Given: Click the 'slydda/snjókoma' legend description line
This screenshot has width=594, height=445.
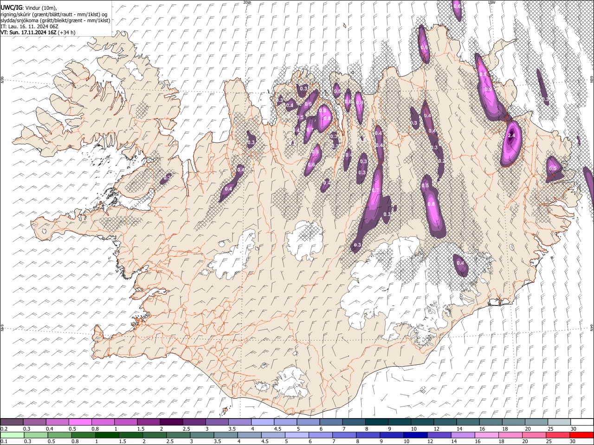Looking at the screenshot, I should coord(55,20).
